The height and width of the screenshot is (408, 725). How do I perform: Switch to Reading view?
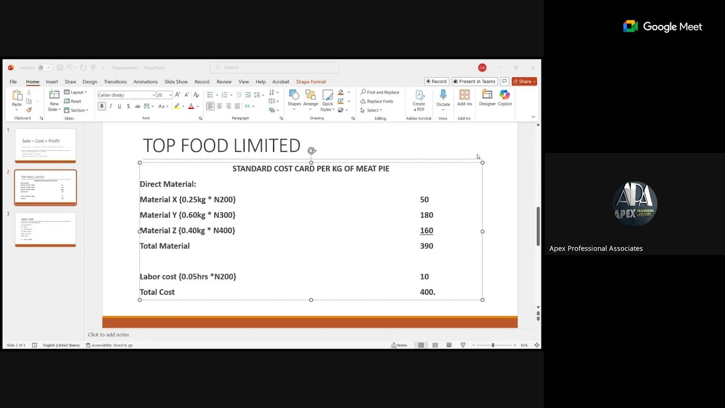[x=449, y=345]
